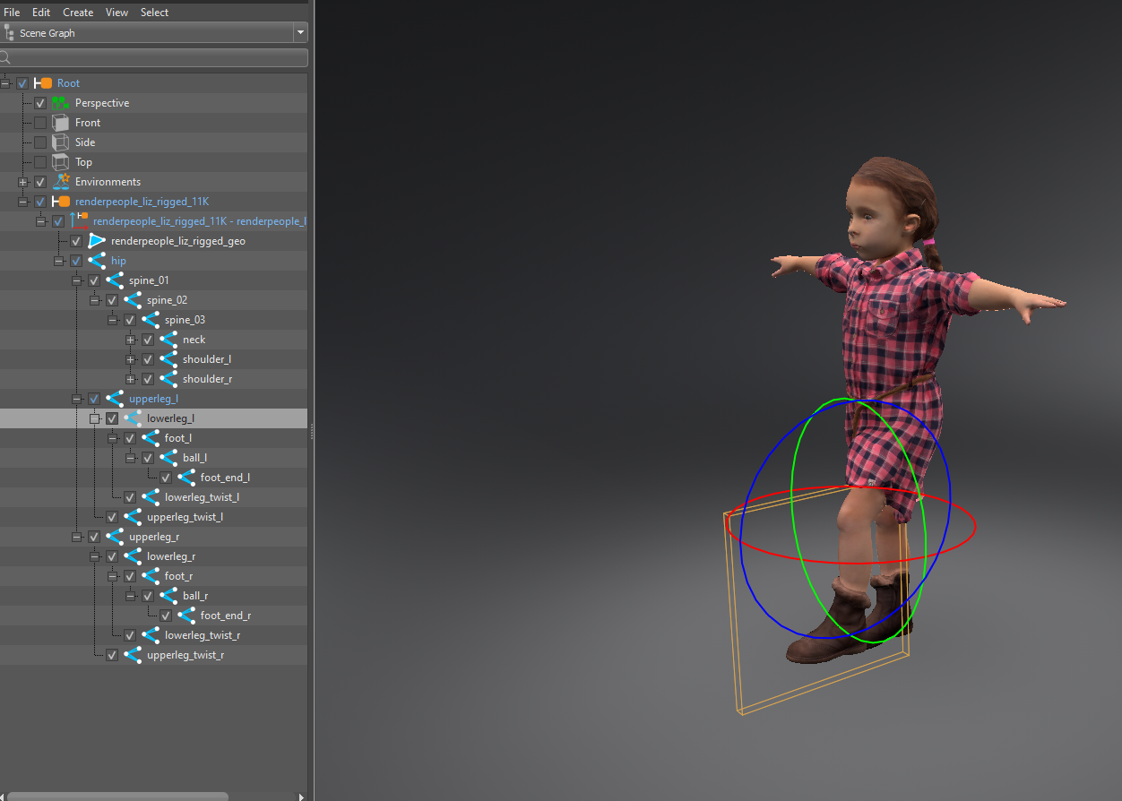Open the Scene Graph dropdown
Image resolution: width=1122 pixels, height=801 pixels.
[x=300, y=32]
